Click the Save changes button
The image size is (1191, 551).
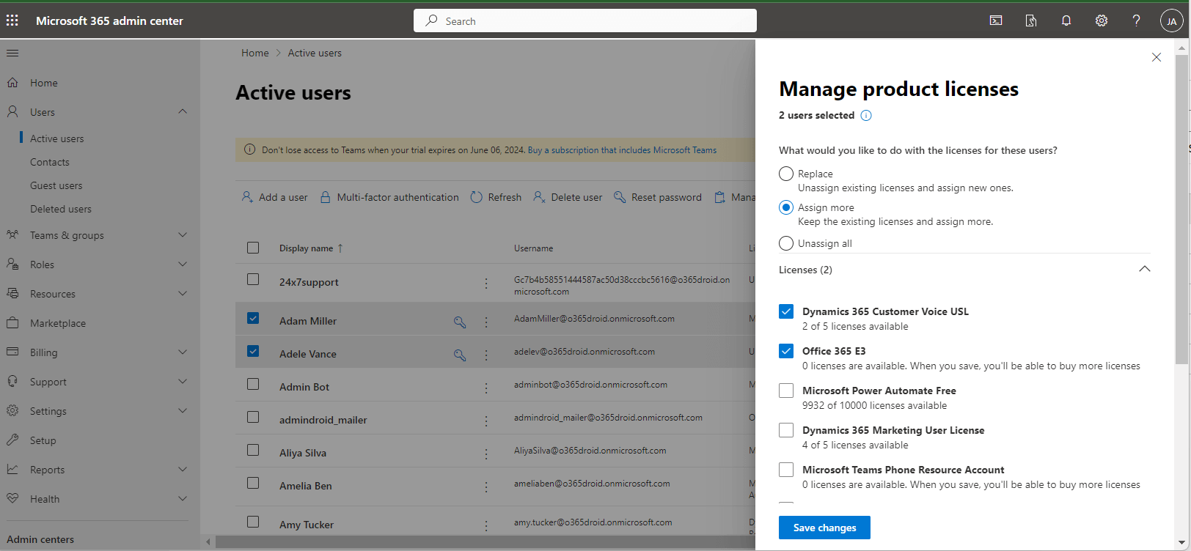coord(824,528)
